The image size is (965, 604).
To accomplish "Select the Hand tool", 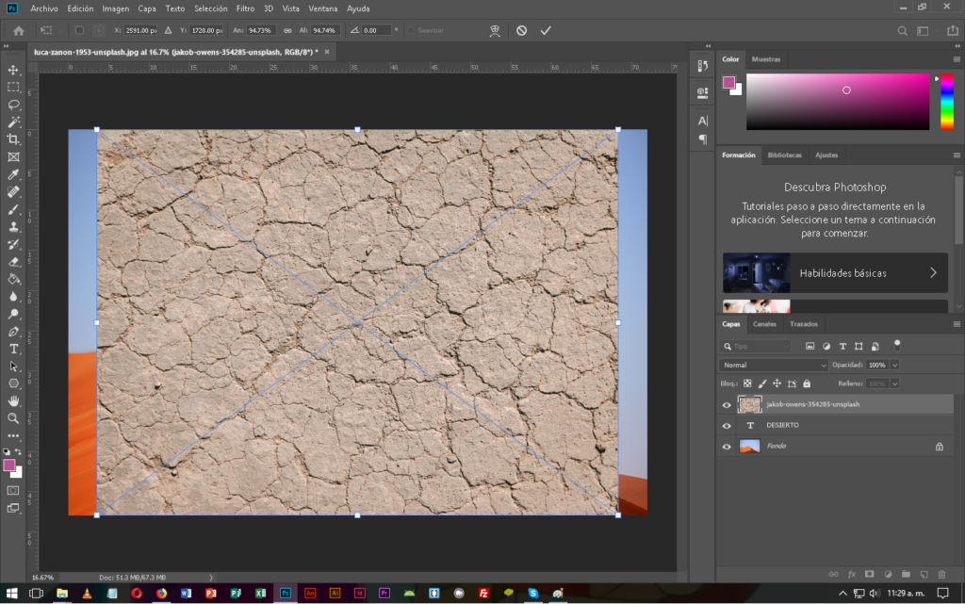I will 13,401.
